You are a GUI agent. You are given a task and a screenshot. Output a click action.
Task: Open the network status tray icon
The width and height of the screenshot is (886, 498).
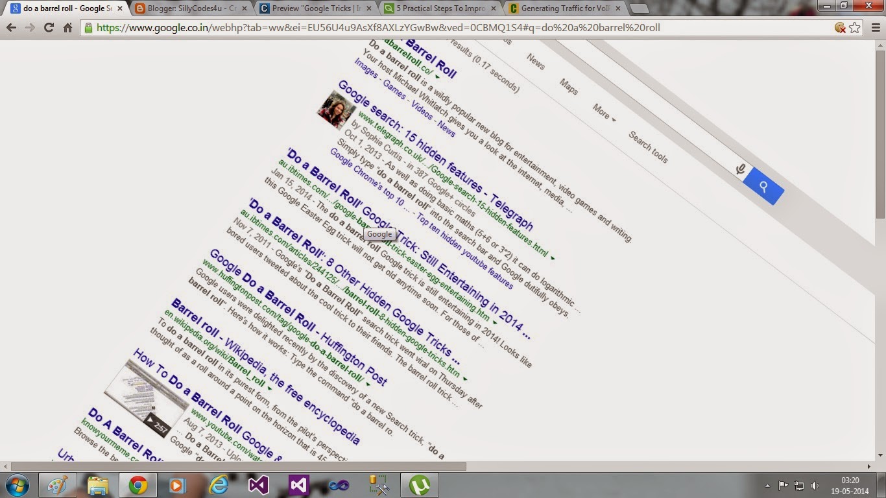[x=799, y=485]
